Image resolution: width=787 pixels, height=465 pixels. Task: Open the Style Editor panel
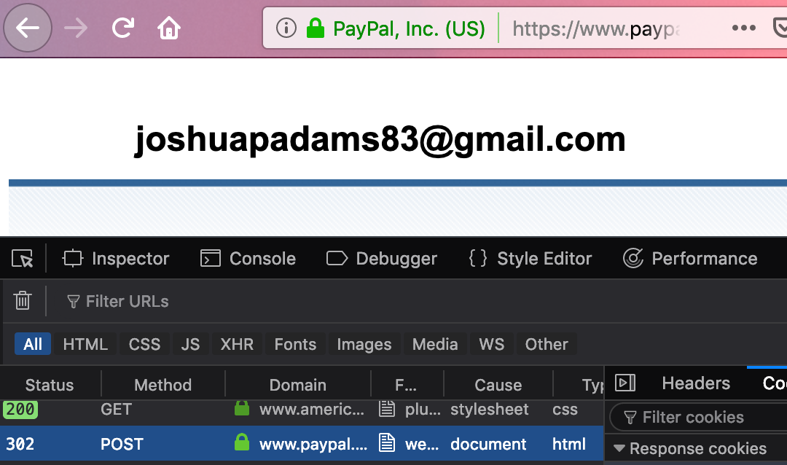(x=530, y=259)
